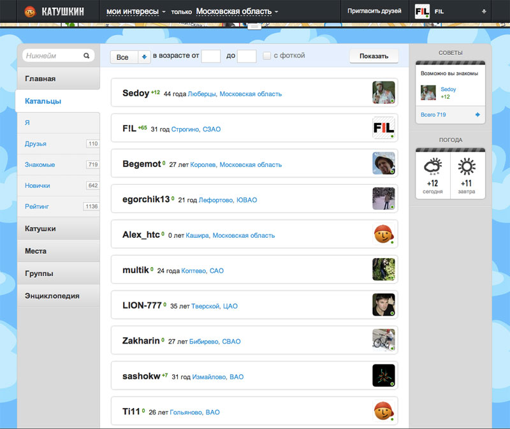This screenshot has height=429, width=510.
Task: Open the Друзья list with 110
Action: 59,143
